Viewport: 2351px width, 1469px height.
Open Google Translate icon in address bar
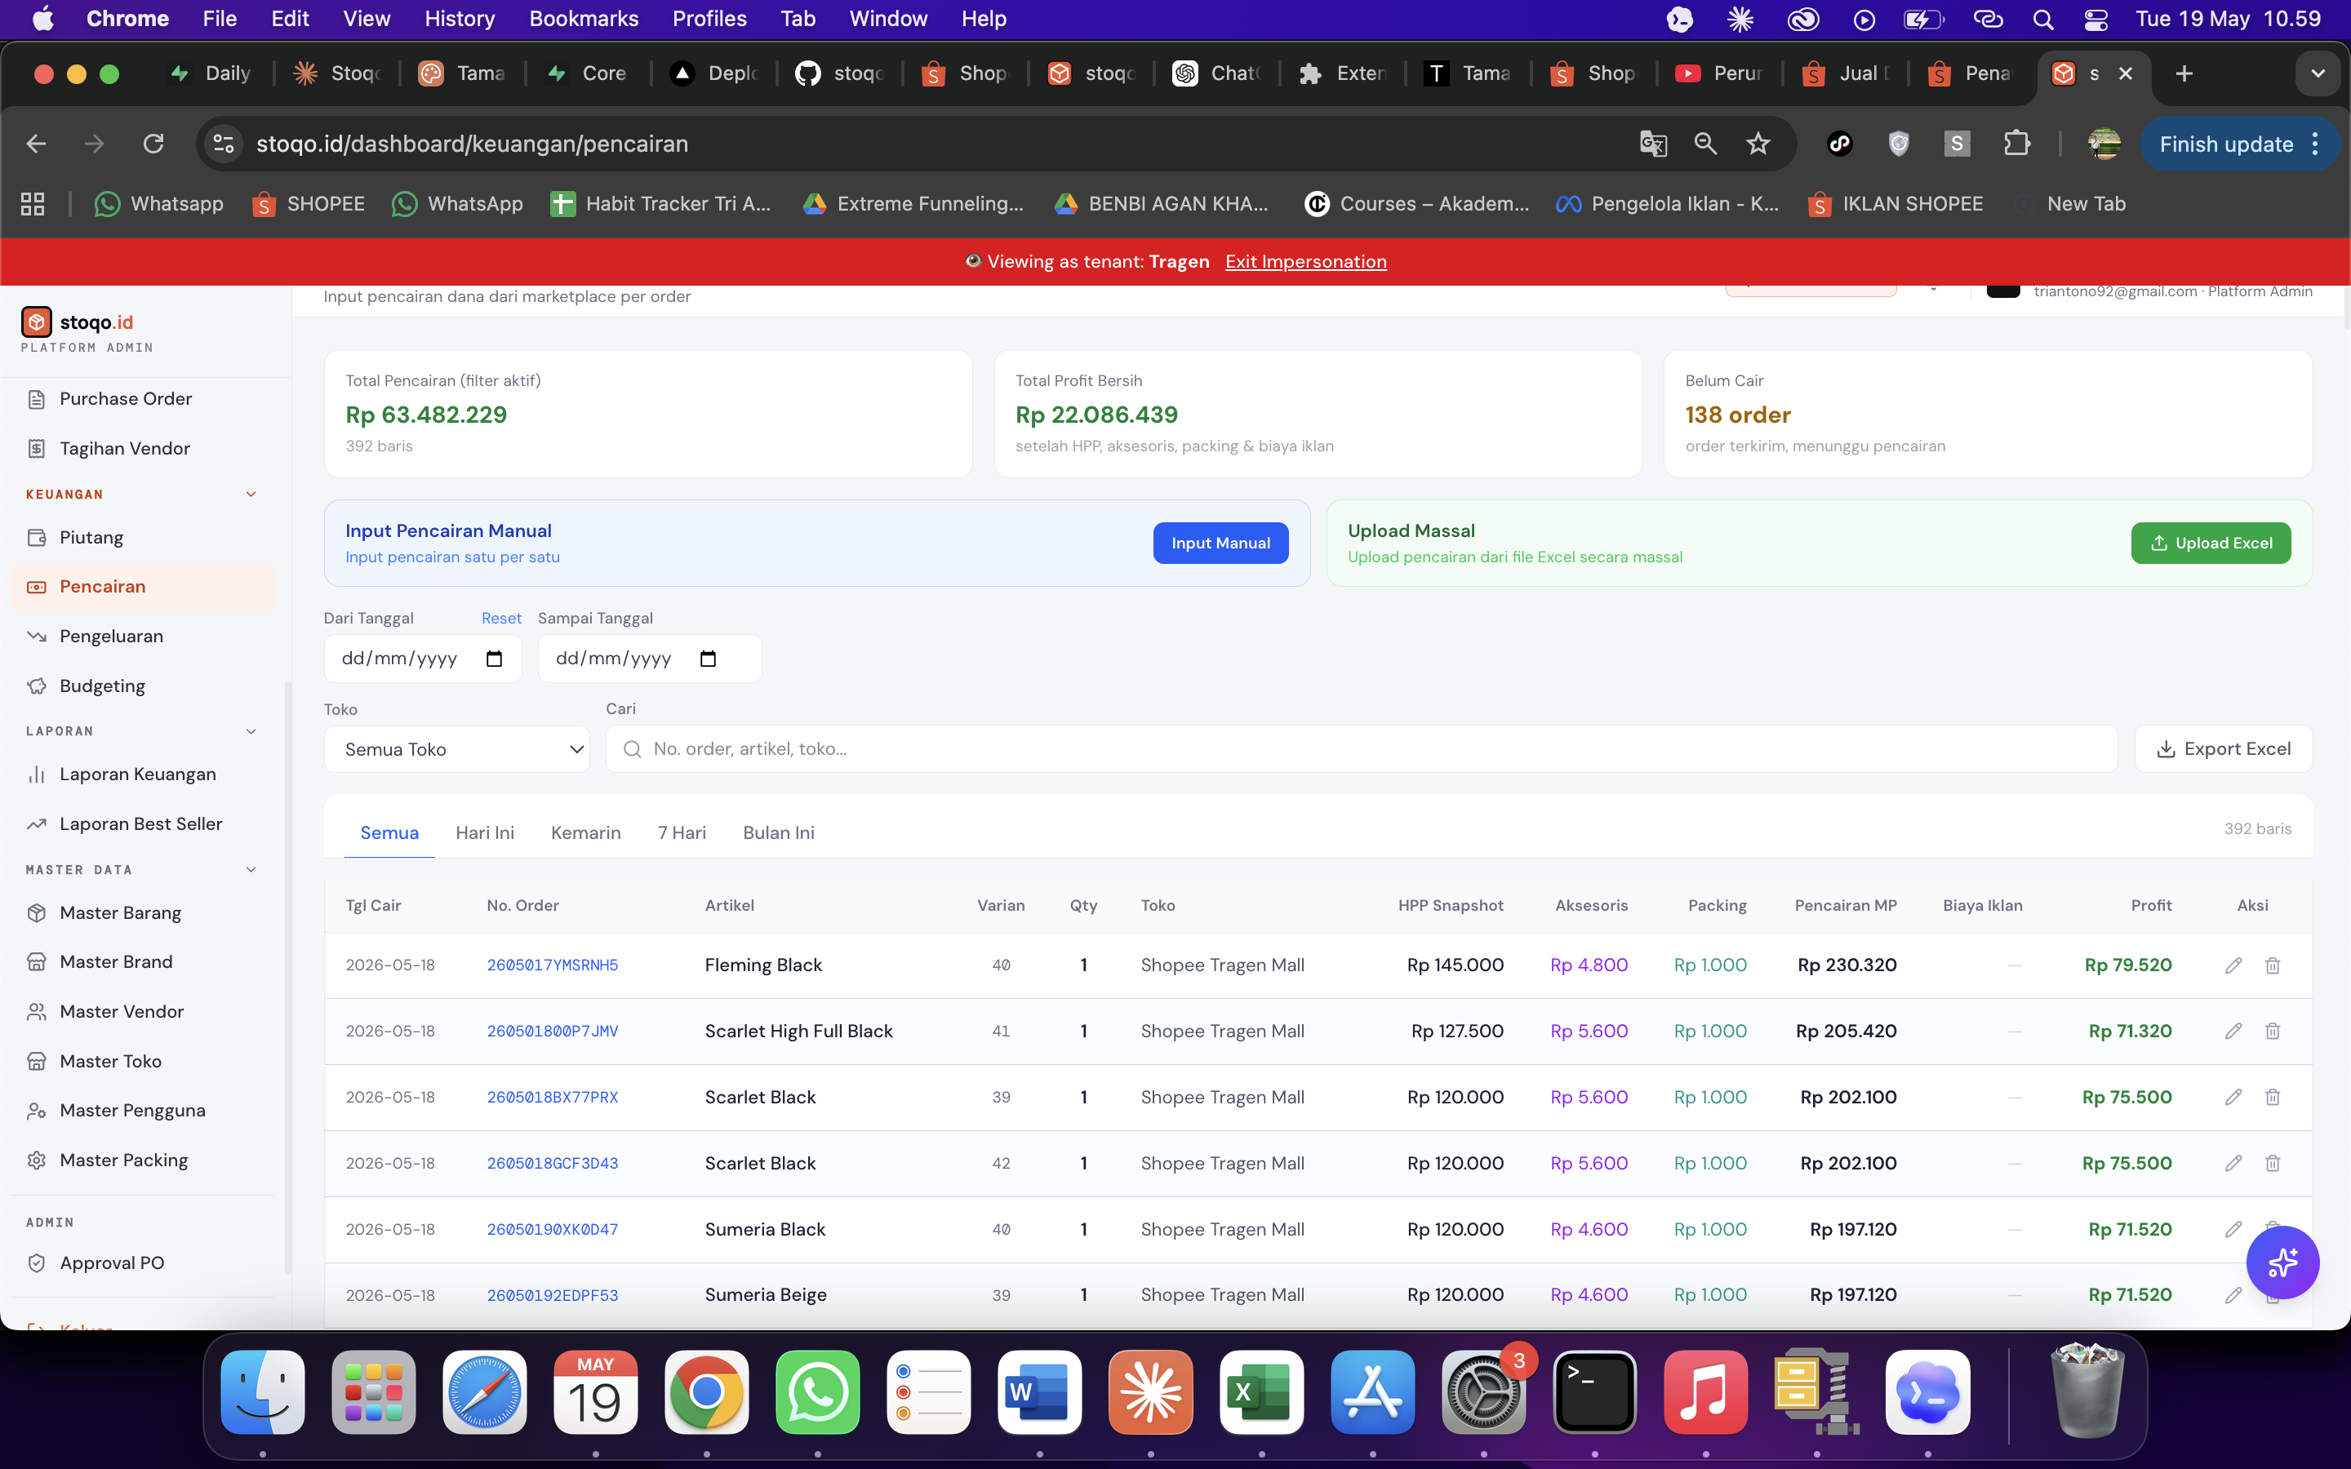pos(1652,144)
